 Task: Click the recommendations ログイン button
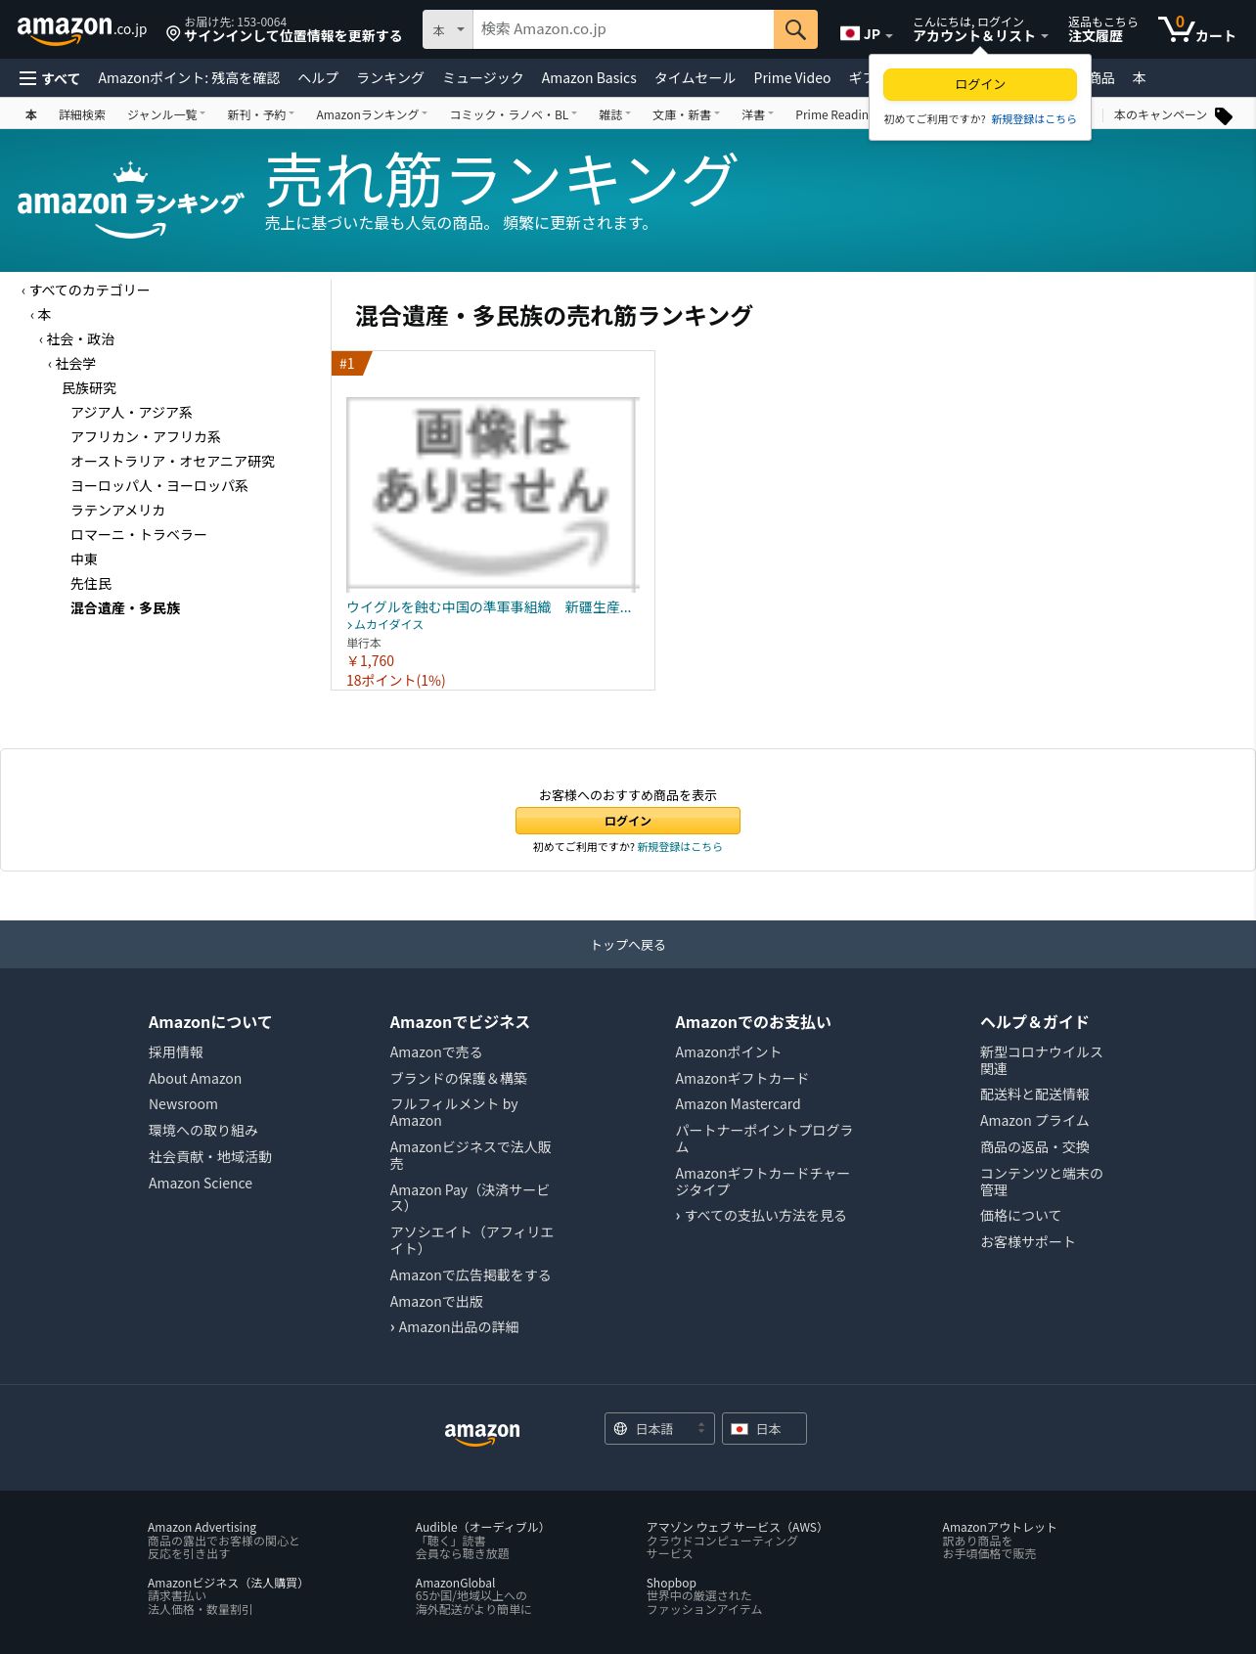tap(628, 821)
